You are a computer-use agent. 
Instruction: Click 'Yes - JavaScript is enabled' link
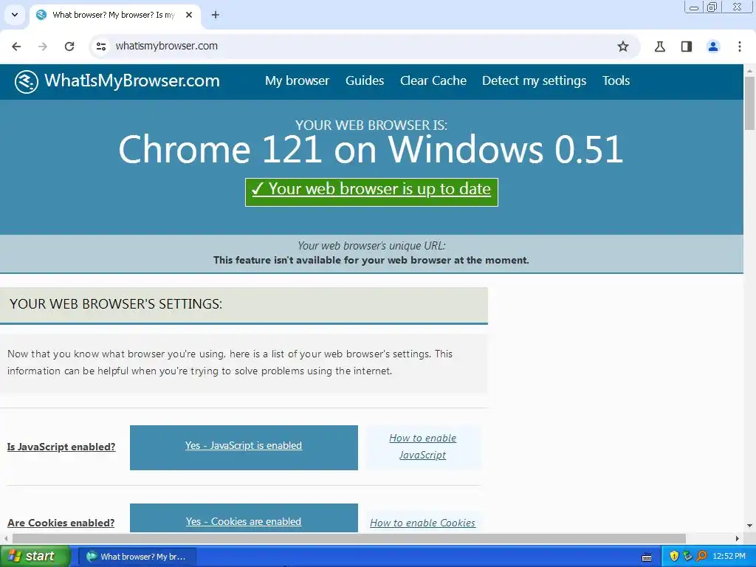click(x=244, y=445)
